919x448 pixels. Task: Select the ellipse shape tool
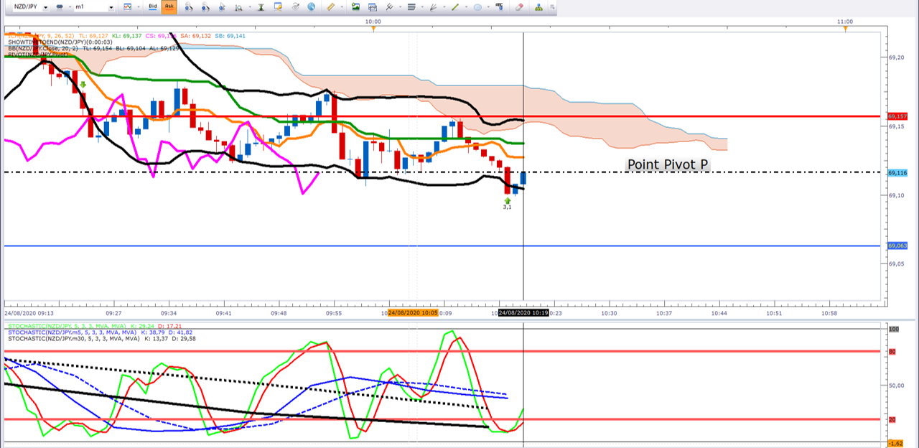[x=478, y=6]
